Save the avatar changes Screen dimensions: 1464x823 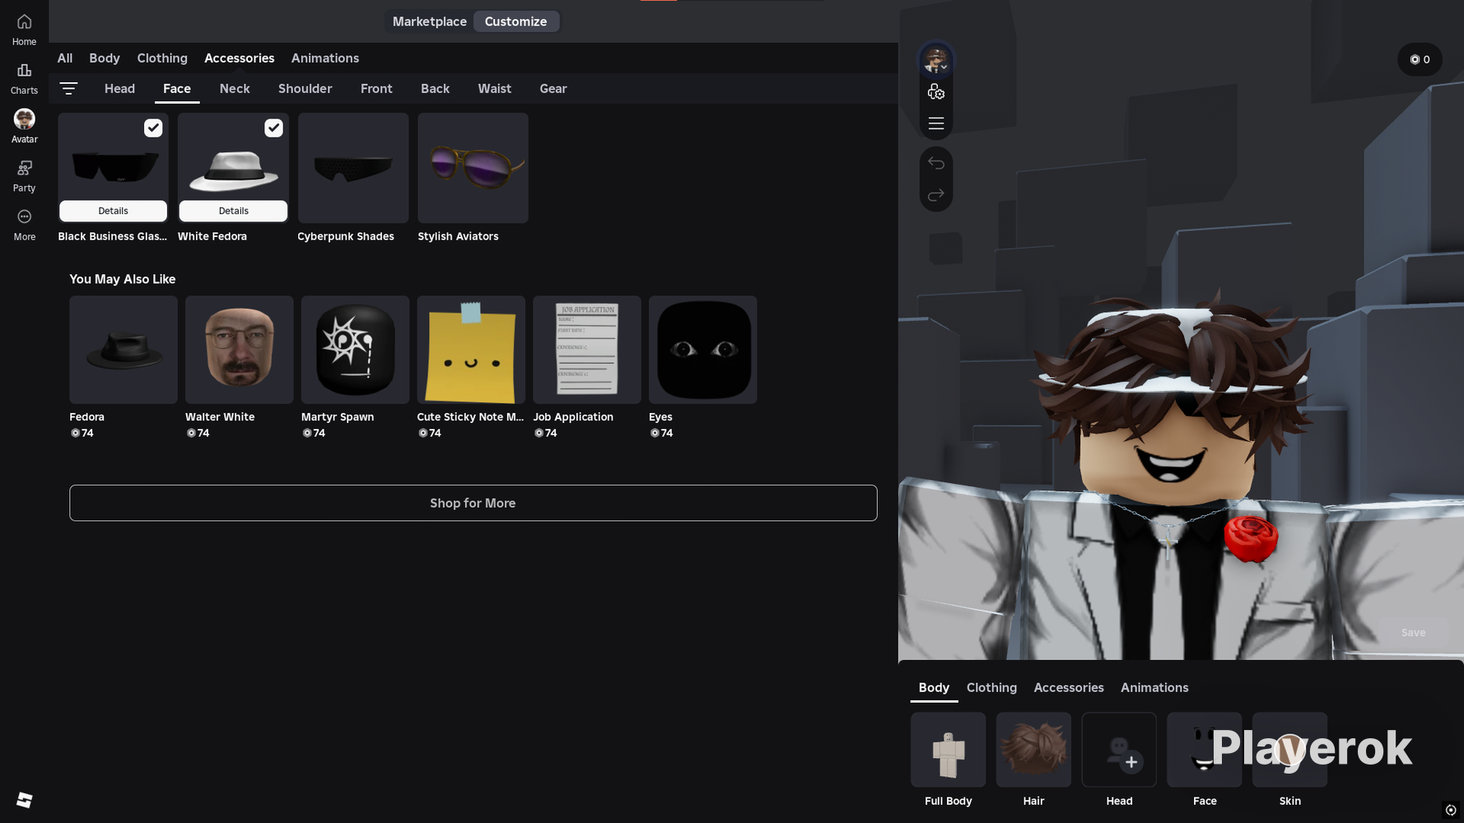point(1413,632)
